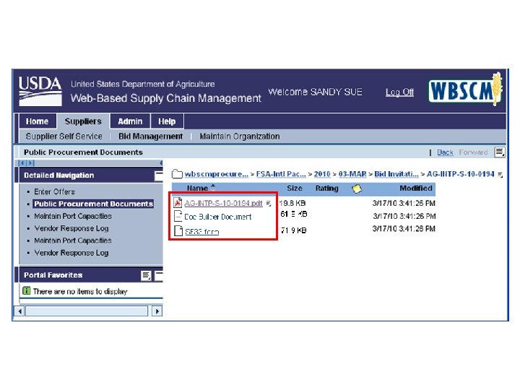
Task: Click the yellow note icon column header
Action: (x=357, y=188)
